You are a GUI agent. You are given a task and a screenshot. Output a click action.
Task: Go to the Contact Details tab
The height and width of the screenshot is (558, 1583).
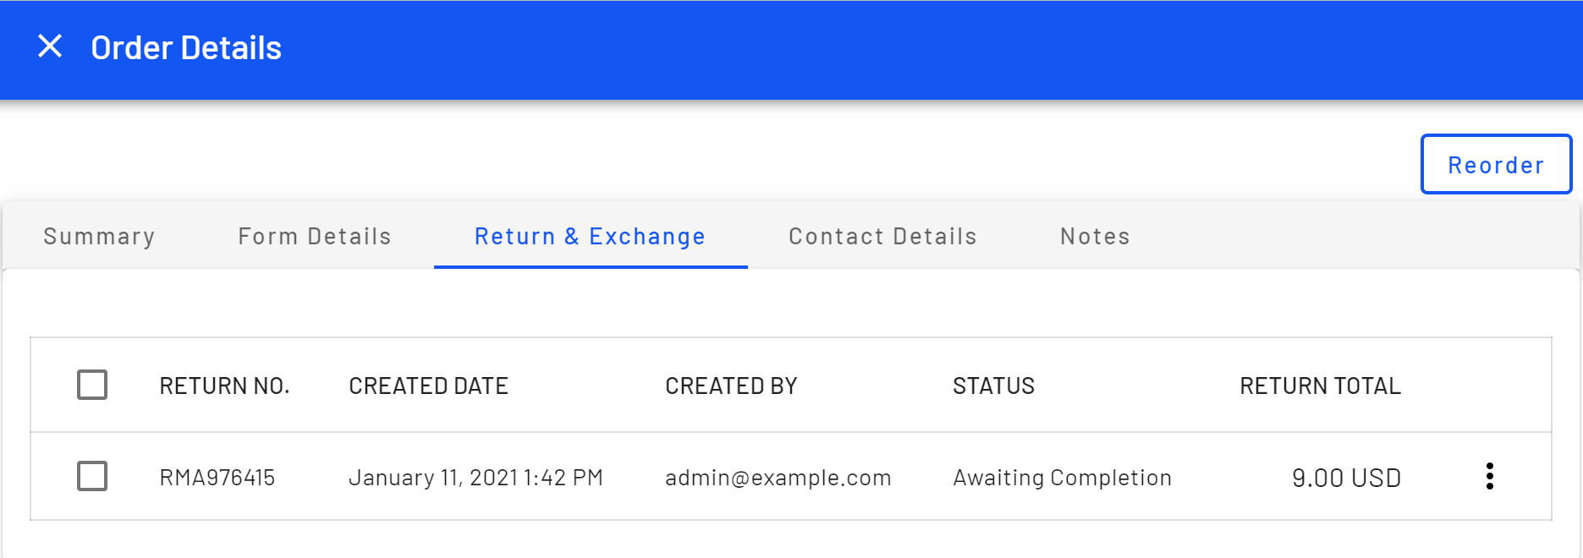(882, 236)
